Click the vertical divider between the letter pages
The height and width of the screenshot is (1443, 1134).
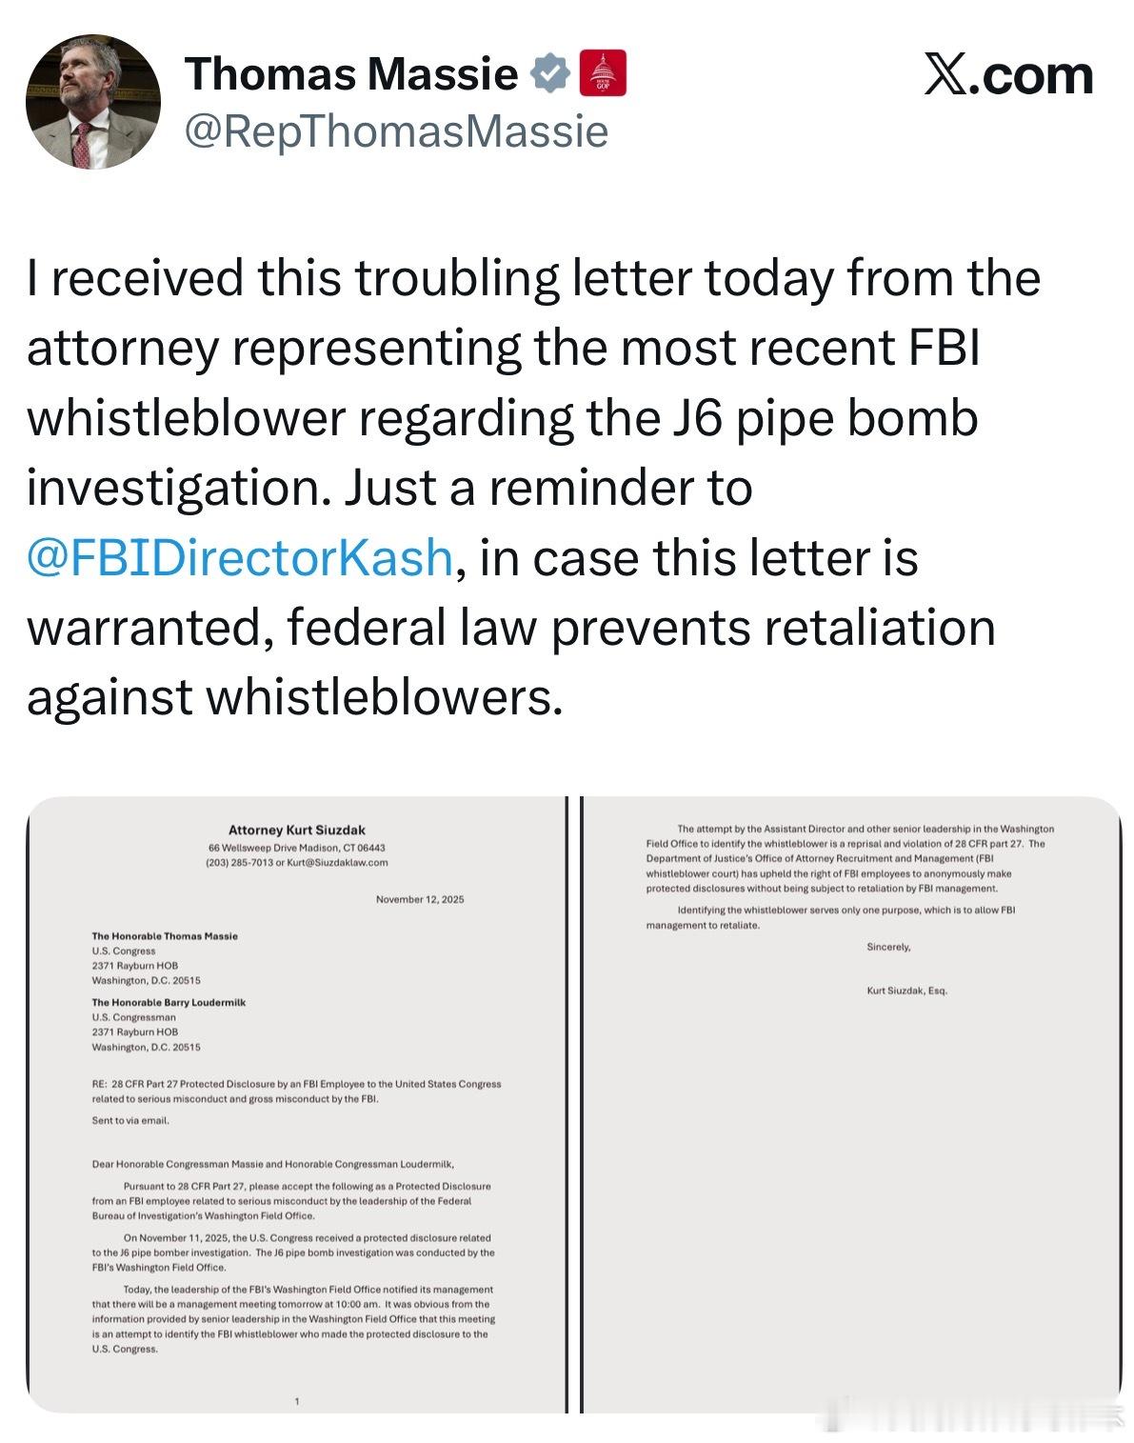coord(574,1103)
